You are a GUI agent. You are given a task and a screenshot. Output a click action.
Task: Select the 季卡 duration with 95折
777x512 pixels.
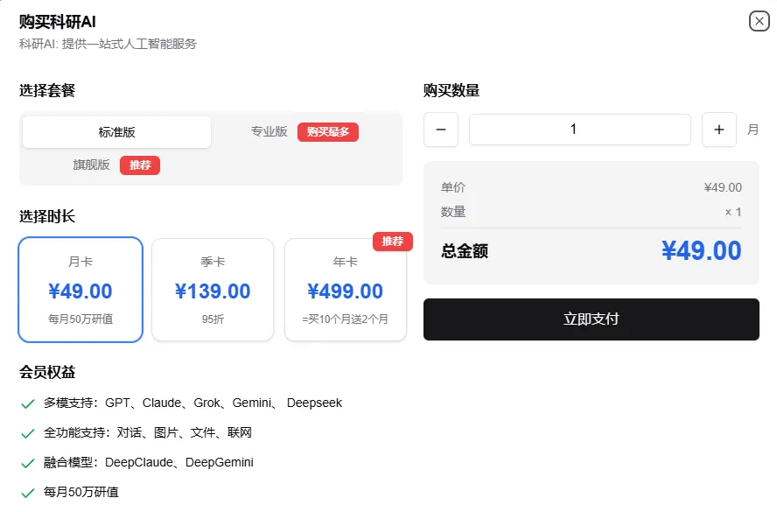click(x=213, y=289)
